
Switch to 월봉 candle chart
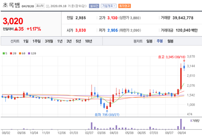pyautogui.click(x=170, y=41)
